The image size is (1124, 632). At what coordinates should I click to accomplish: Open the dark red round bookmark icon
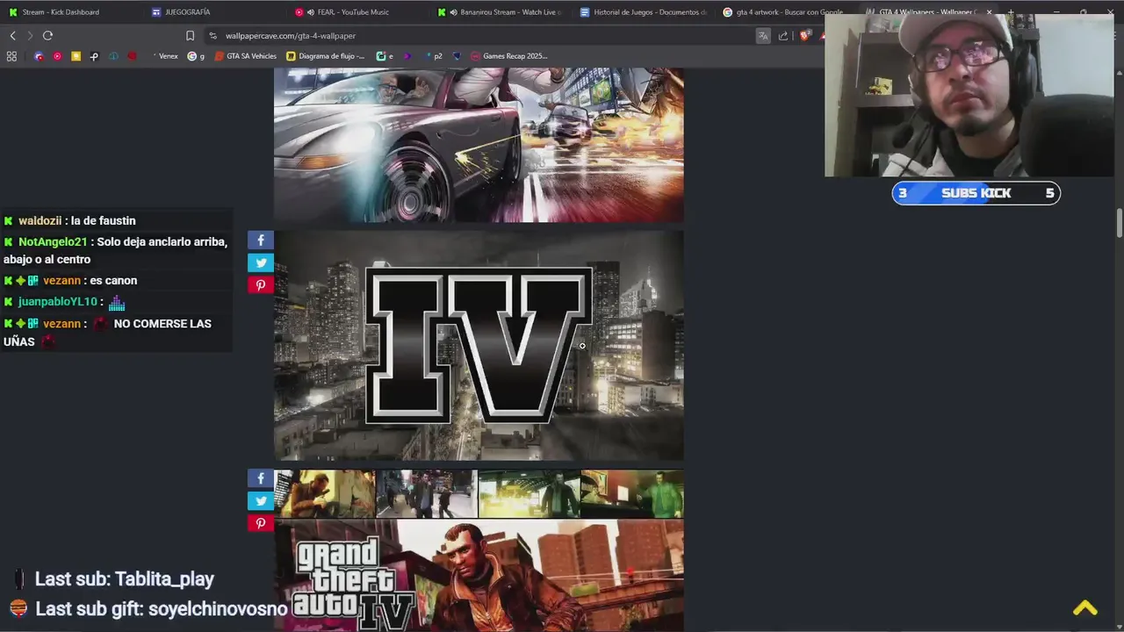click(x=132, y=56)
